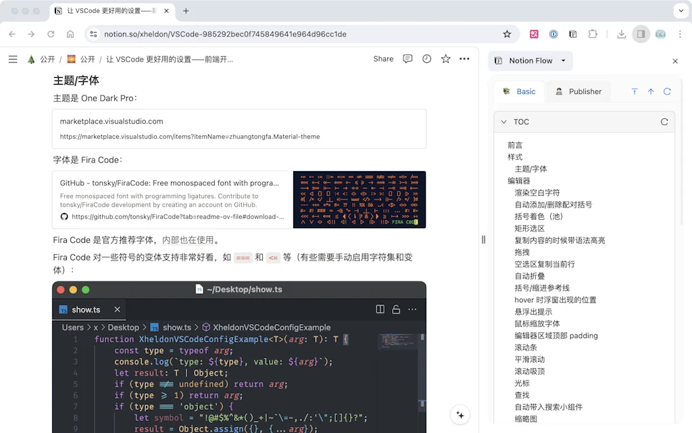Refresh the TOC section

click(x=664, y=122)
